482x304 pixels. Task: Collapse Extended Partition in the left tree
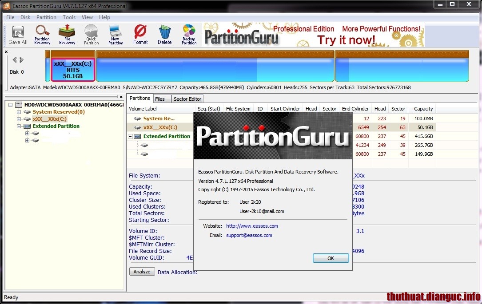[x=19, y=126]
